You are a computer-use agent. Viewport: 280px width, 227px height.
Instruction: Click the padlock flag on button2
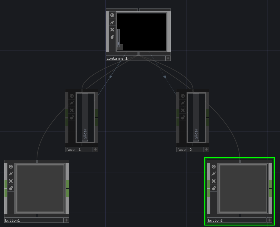(x=214, y=188)
